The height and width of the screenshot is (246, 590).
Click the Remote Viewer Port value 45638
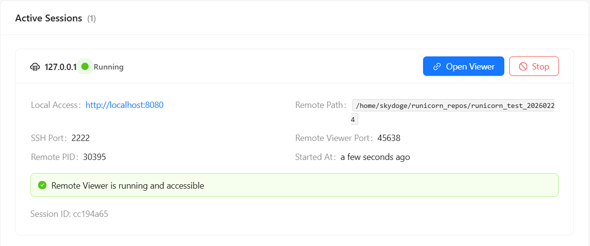(x=388, y=138)
